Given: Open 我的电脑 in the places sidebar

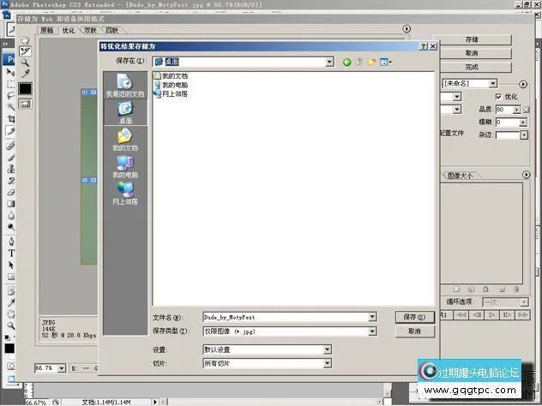Looking at the screenshot, I should click(x=125, y=166).
